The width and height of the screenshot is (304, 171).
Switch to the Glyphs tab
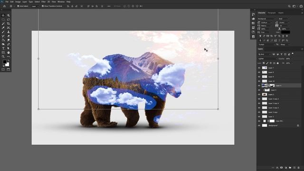coord(281,13)
